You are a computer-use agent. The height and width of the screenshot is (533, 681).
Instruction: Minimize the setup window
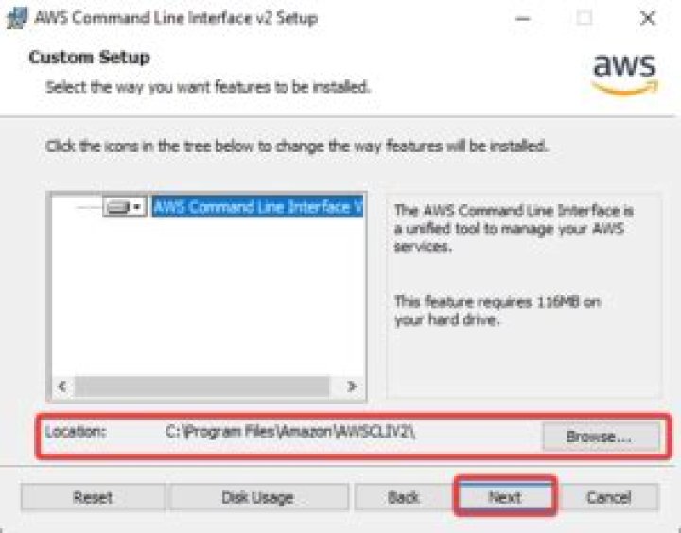523,18
